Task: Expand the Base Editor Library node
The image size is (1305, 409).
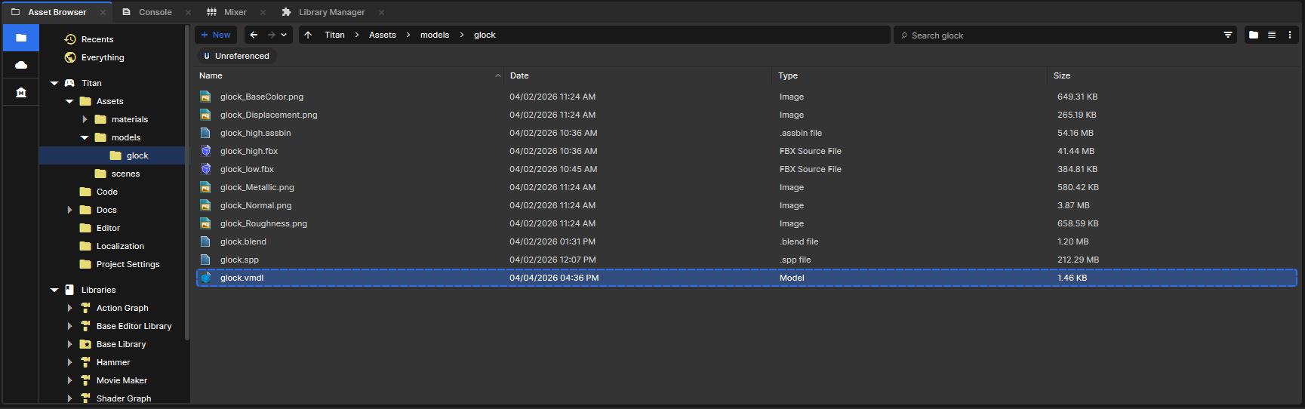Action: [x=69, y=326]
